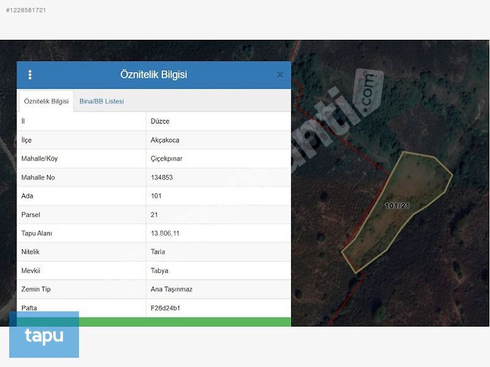
Task: Click the Çiçekpınar village value
Action: pyautogui.click(x=167, y=158)
